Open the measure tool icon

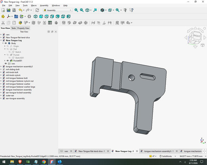tap(125, 10)
